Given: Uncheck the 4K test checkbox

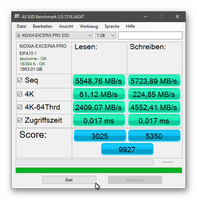Looking at the screenshot, I should pos(20,94).
